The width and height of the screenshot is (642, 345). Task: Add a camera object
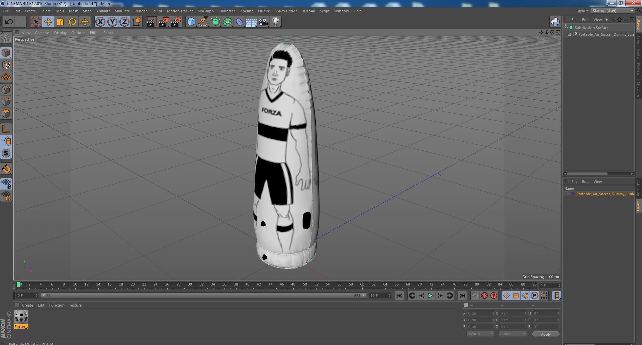click(x=264, y=22)
